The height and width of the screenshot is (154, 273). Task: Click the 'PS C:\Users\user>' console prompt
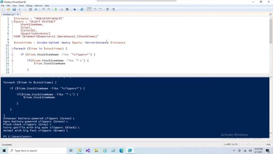click(x=17, y=136)
